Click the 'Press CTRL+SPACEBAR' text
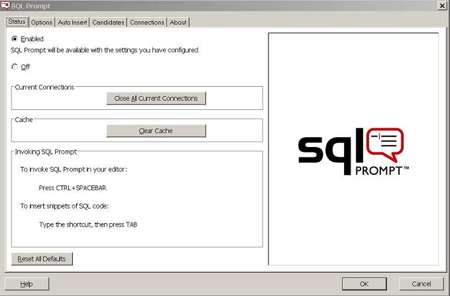This screenshot has height=296, width=450. 73,188
